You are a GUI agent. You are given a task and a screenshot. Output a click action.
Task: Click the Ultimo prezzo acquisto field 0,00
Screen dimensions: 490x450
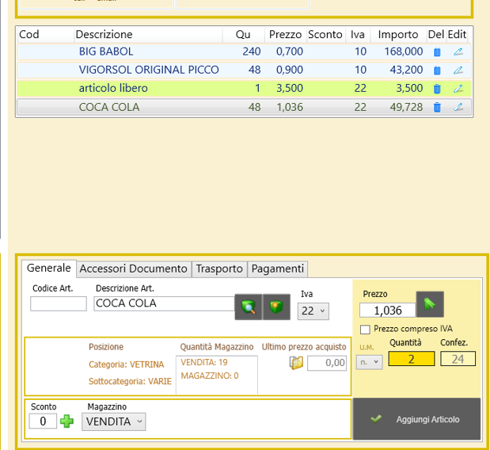point(327,363)
